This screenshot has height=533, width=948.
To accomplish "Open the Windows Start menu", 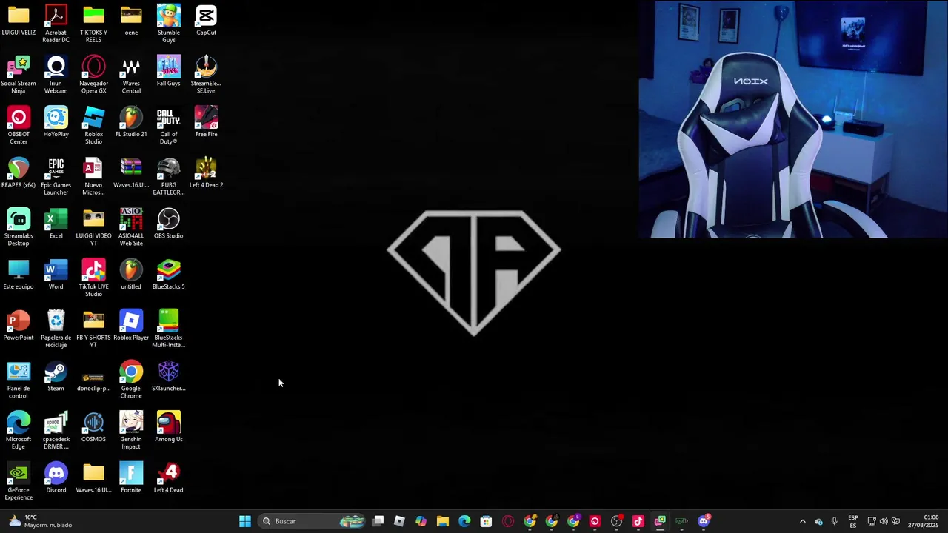I will coord(245,521).
